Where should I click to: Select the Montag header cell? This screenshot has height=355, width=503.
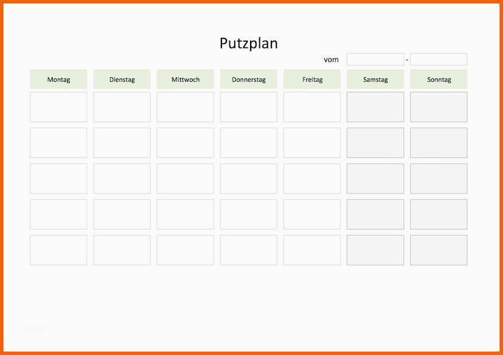pos(59,79)
